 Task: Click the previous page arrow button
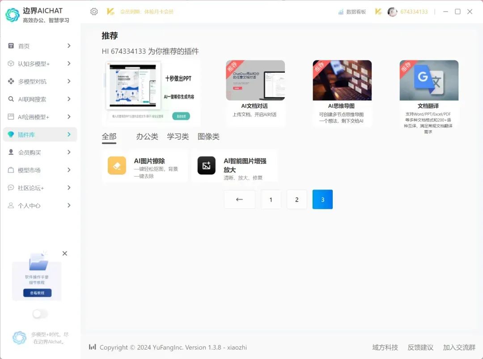[x=239, y=199]
